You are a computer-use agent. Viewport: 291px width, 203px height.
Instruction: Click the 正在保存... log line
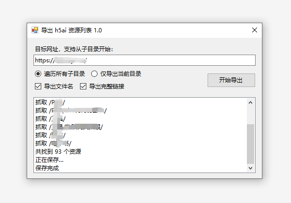[49, 160]
